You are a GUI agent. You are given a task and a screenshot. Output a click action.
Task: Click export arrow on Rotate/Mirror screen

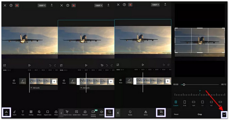click(x=165, y=4)
